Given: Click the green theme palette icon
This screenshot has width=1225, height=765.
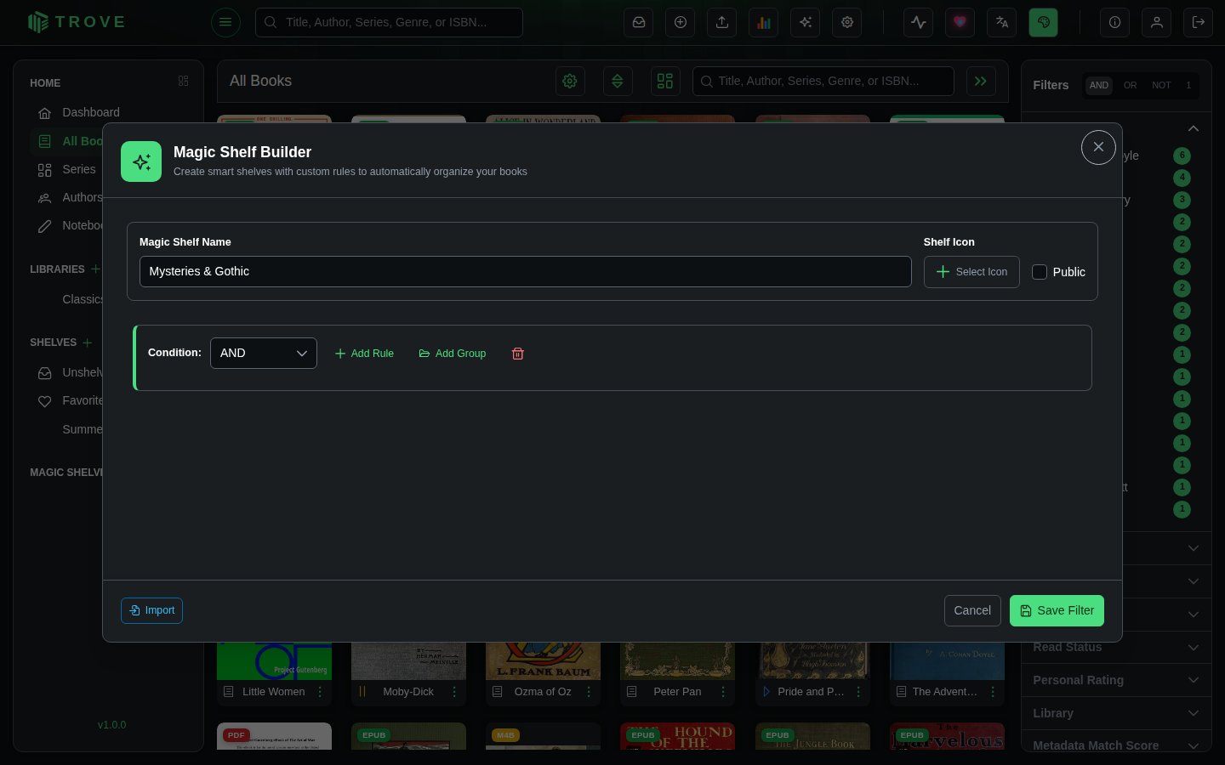Looking at the screenshot, I should click(1044, 22).
